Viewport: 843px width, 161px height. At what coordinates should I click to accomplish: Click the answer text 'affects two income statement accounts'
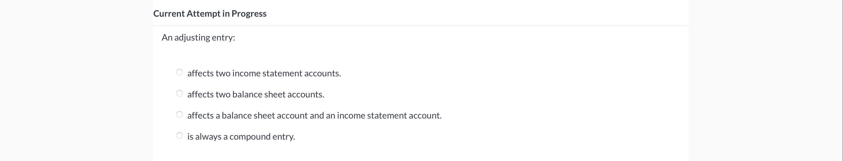[264, 73]
